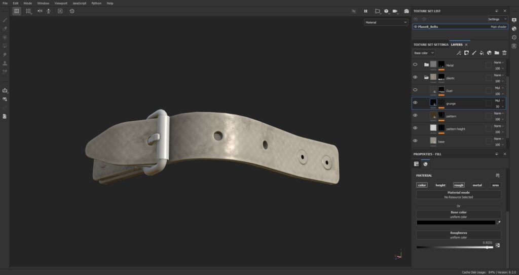519x275 pixels.
Task: Select the Eraser tool
Action: (x=5, y=28)
